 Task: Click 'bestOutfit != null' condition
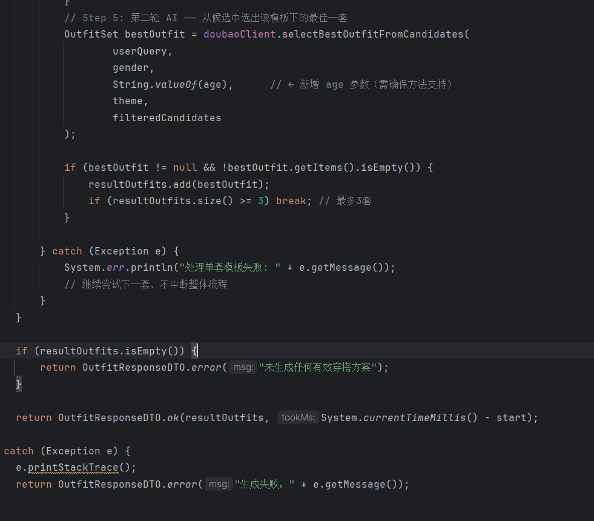pos(142,167)
